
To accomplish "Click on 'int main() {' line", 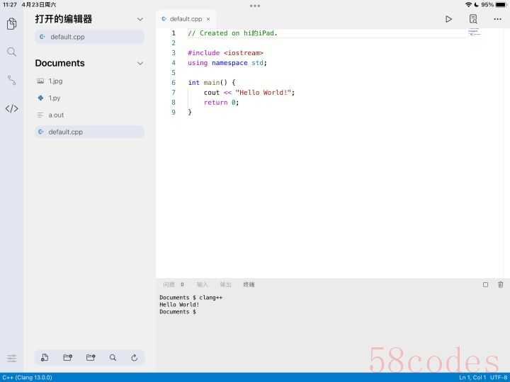I will pyautogui.click(x=211, y=83).
